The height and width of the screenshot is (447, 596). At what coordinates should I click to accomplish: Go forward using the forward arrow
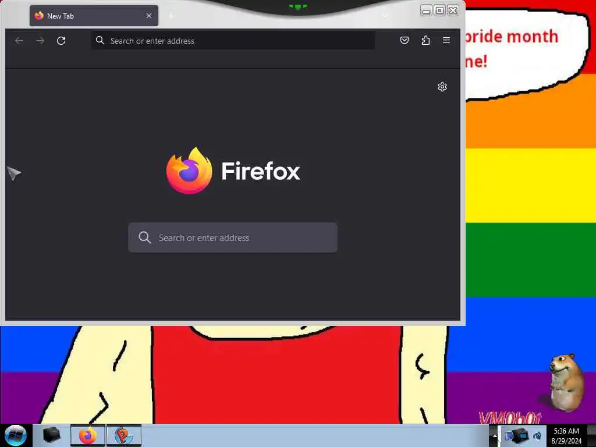click(x=40, y=40)
